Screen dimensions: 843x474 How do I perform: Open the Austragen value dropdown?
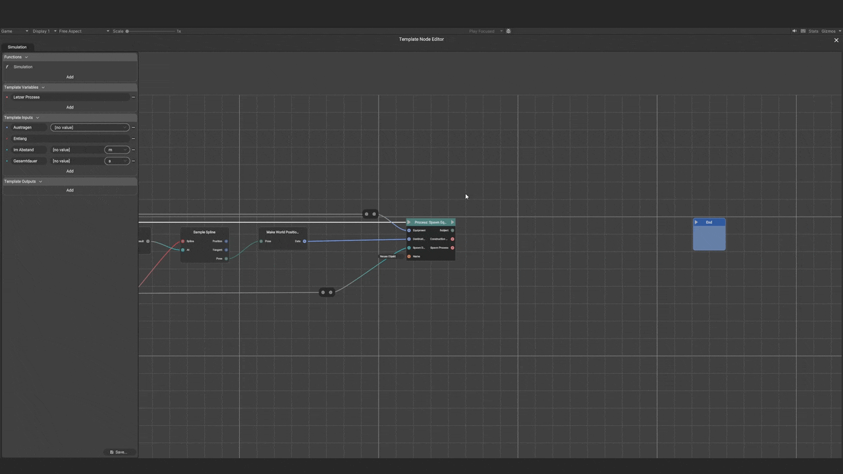pyautogui.click(x=90, y=127)
